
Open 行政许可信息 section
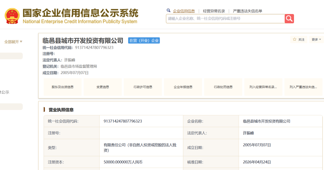pos(143,87)
